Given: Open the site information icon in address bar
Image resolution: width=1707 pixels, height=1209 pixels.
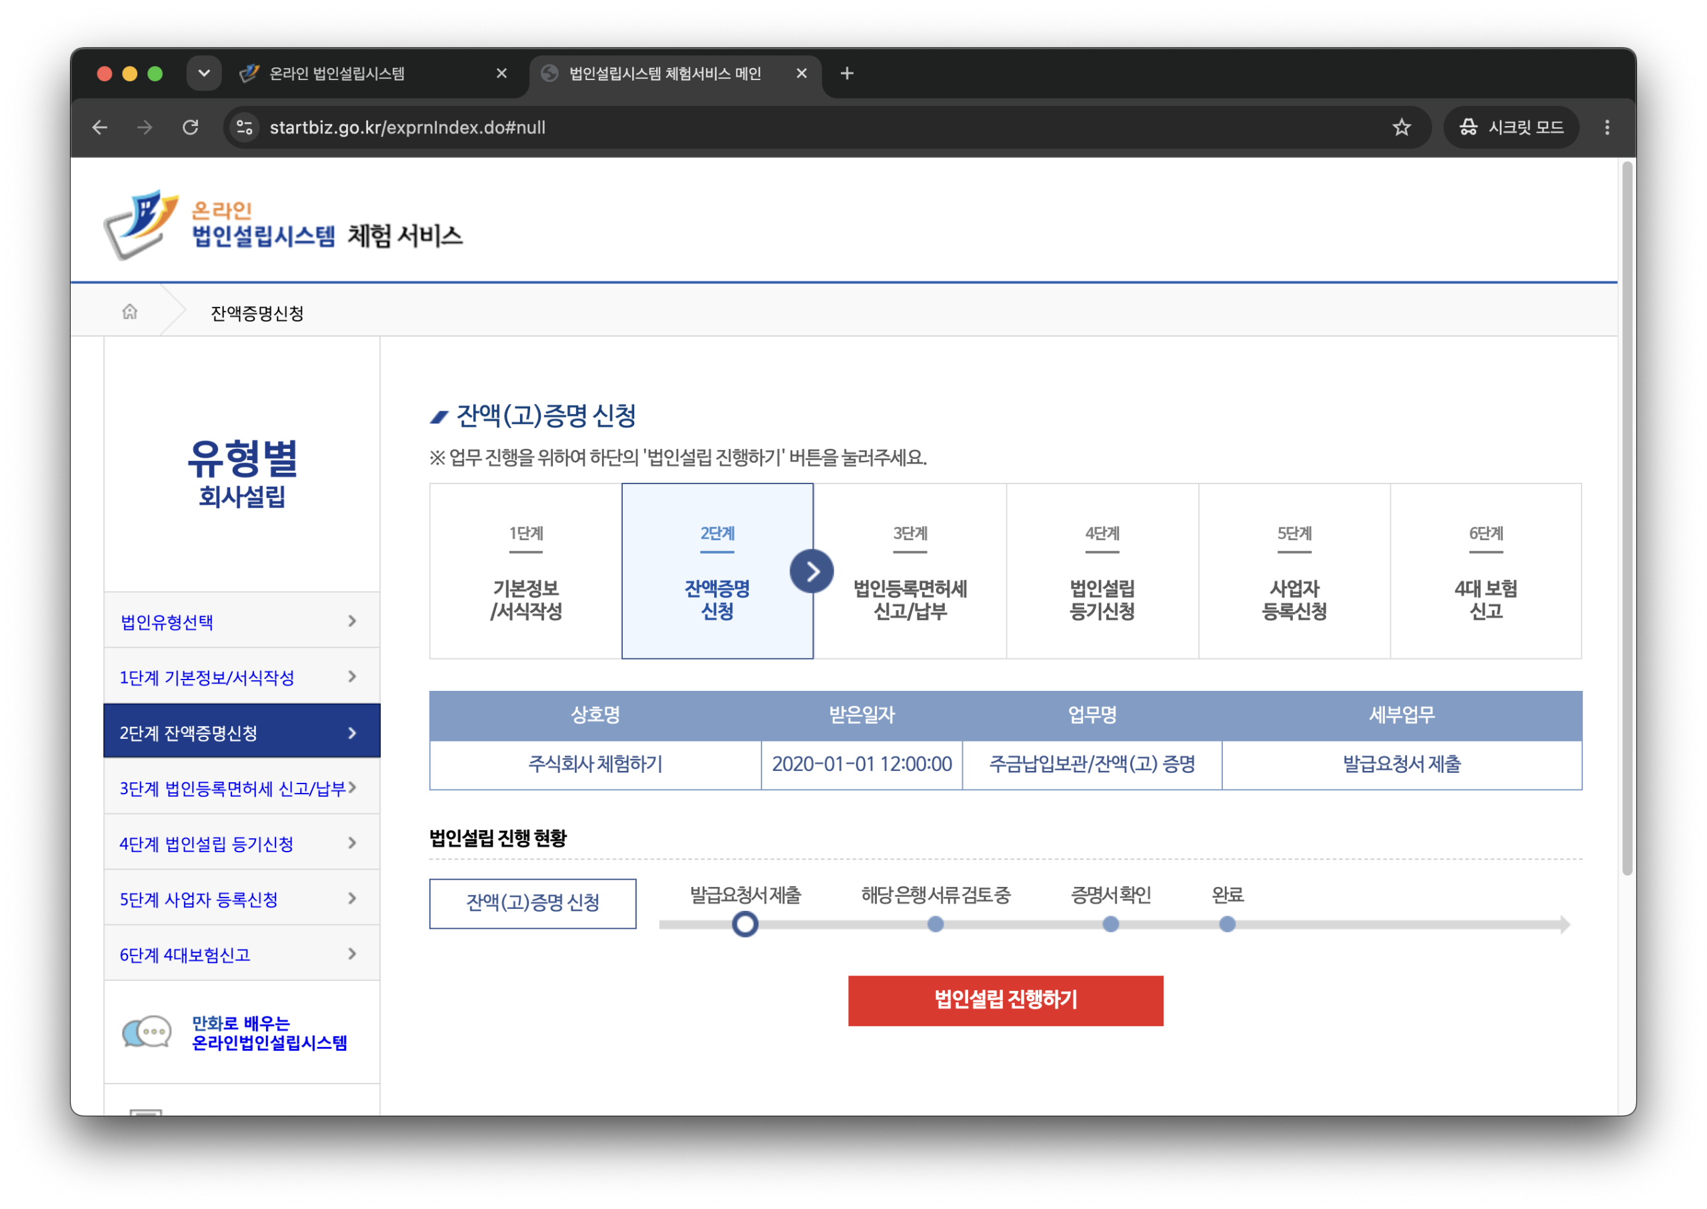Looking at the screenshot, I should (244, 127).
